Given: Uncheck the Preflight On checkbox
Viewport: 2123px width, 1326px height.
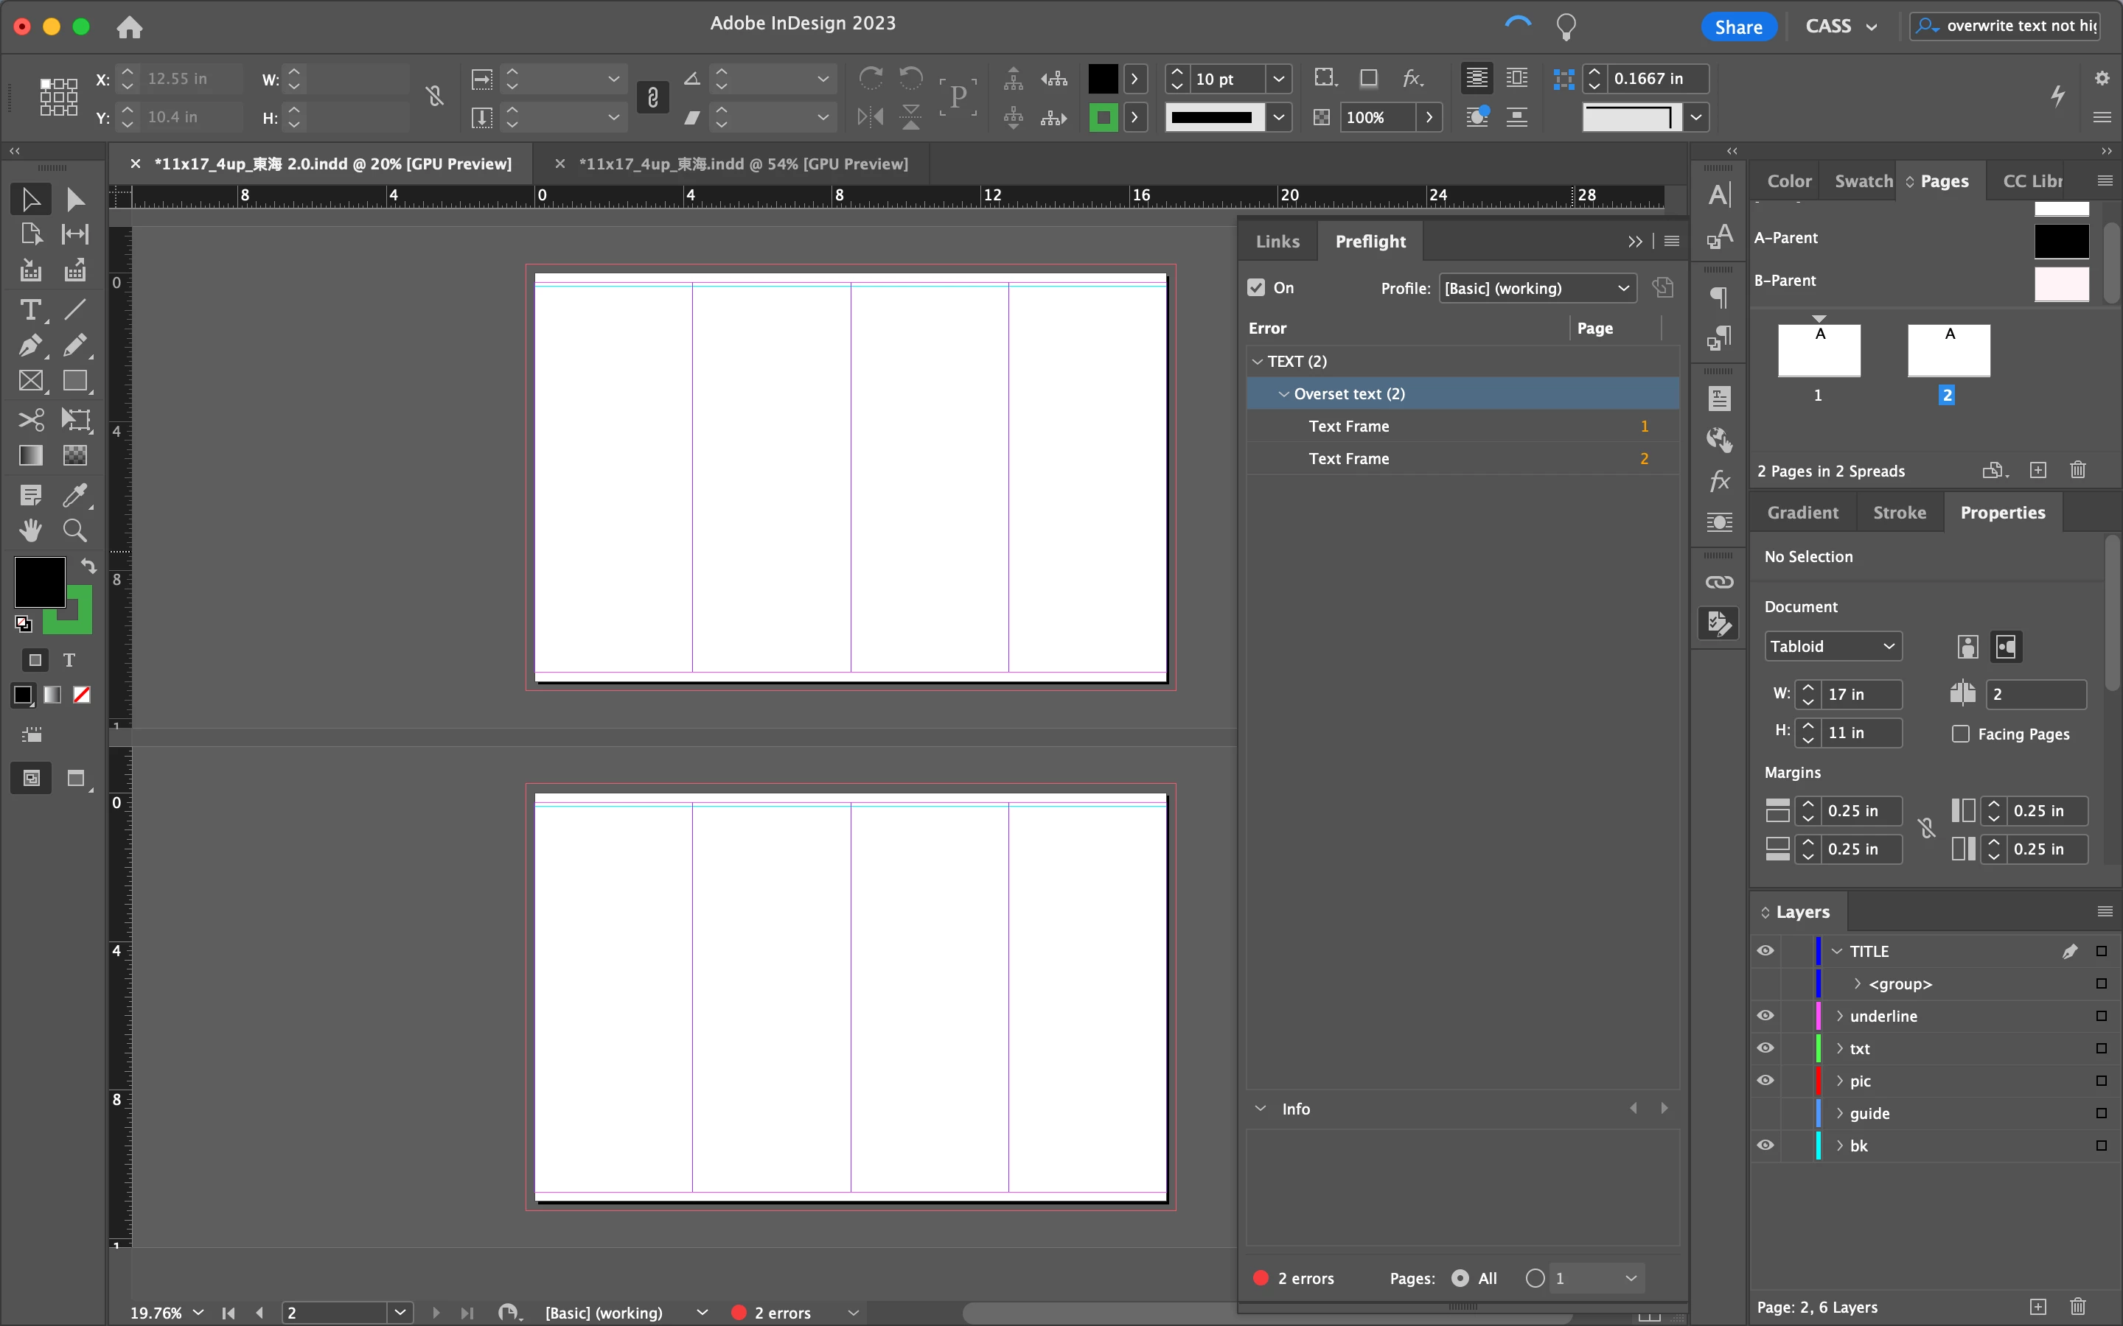Looking at the screenshot, I should click(x=1256, y=287).
